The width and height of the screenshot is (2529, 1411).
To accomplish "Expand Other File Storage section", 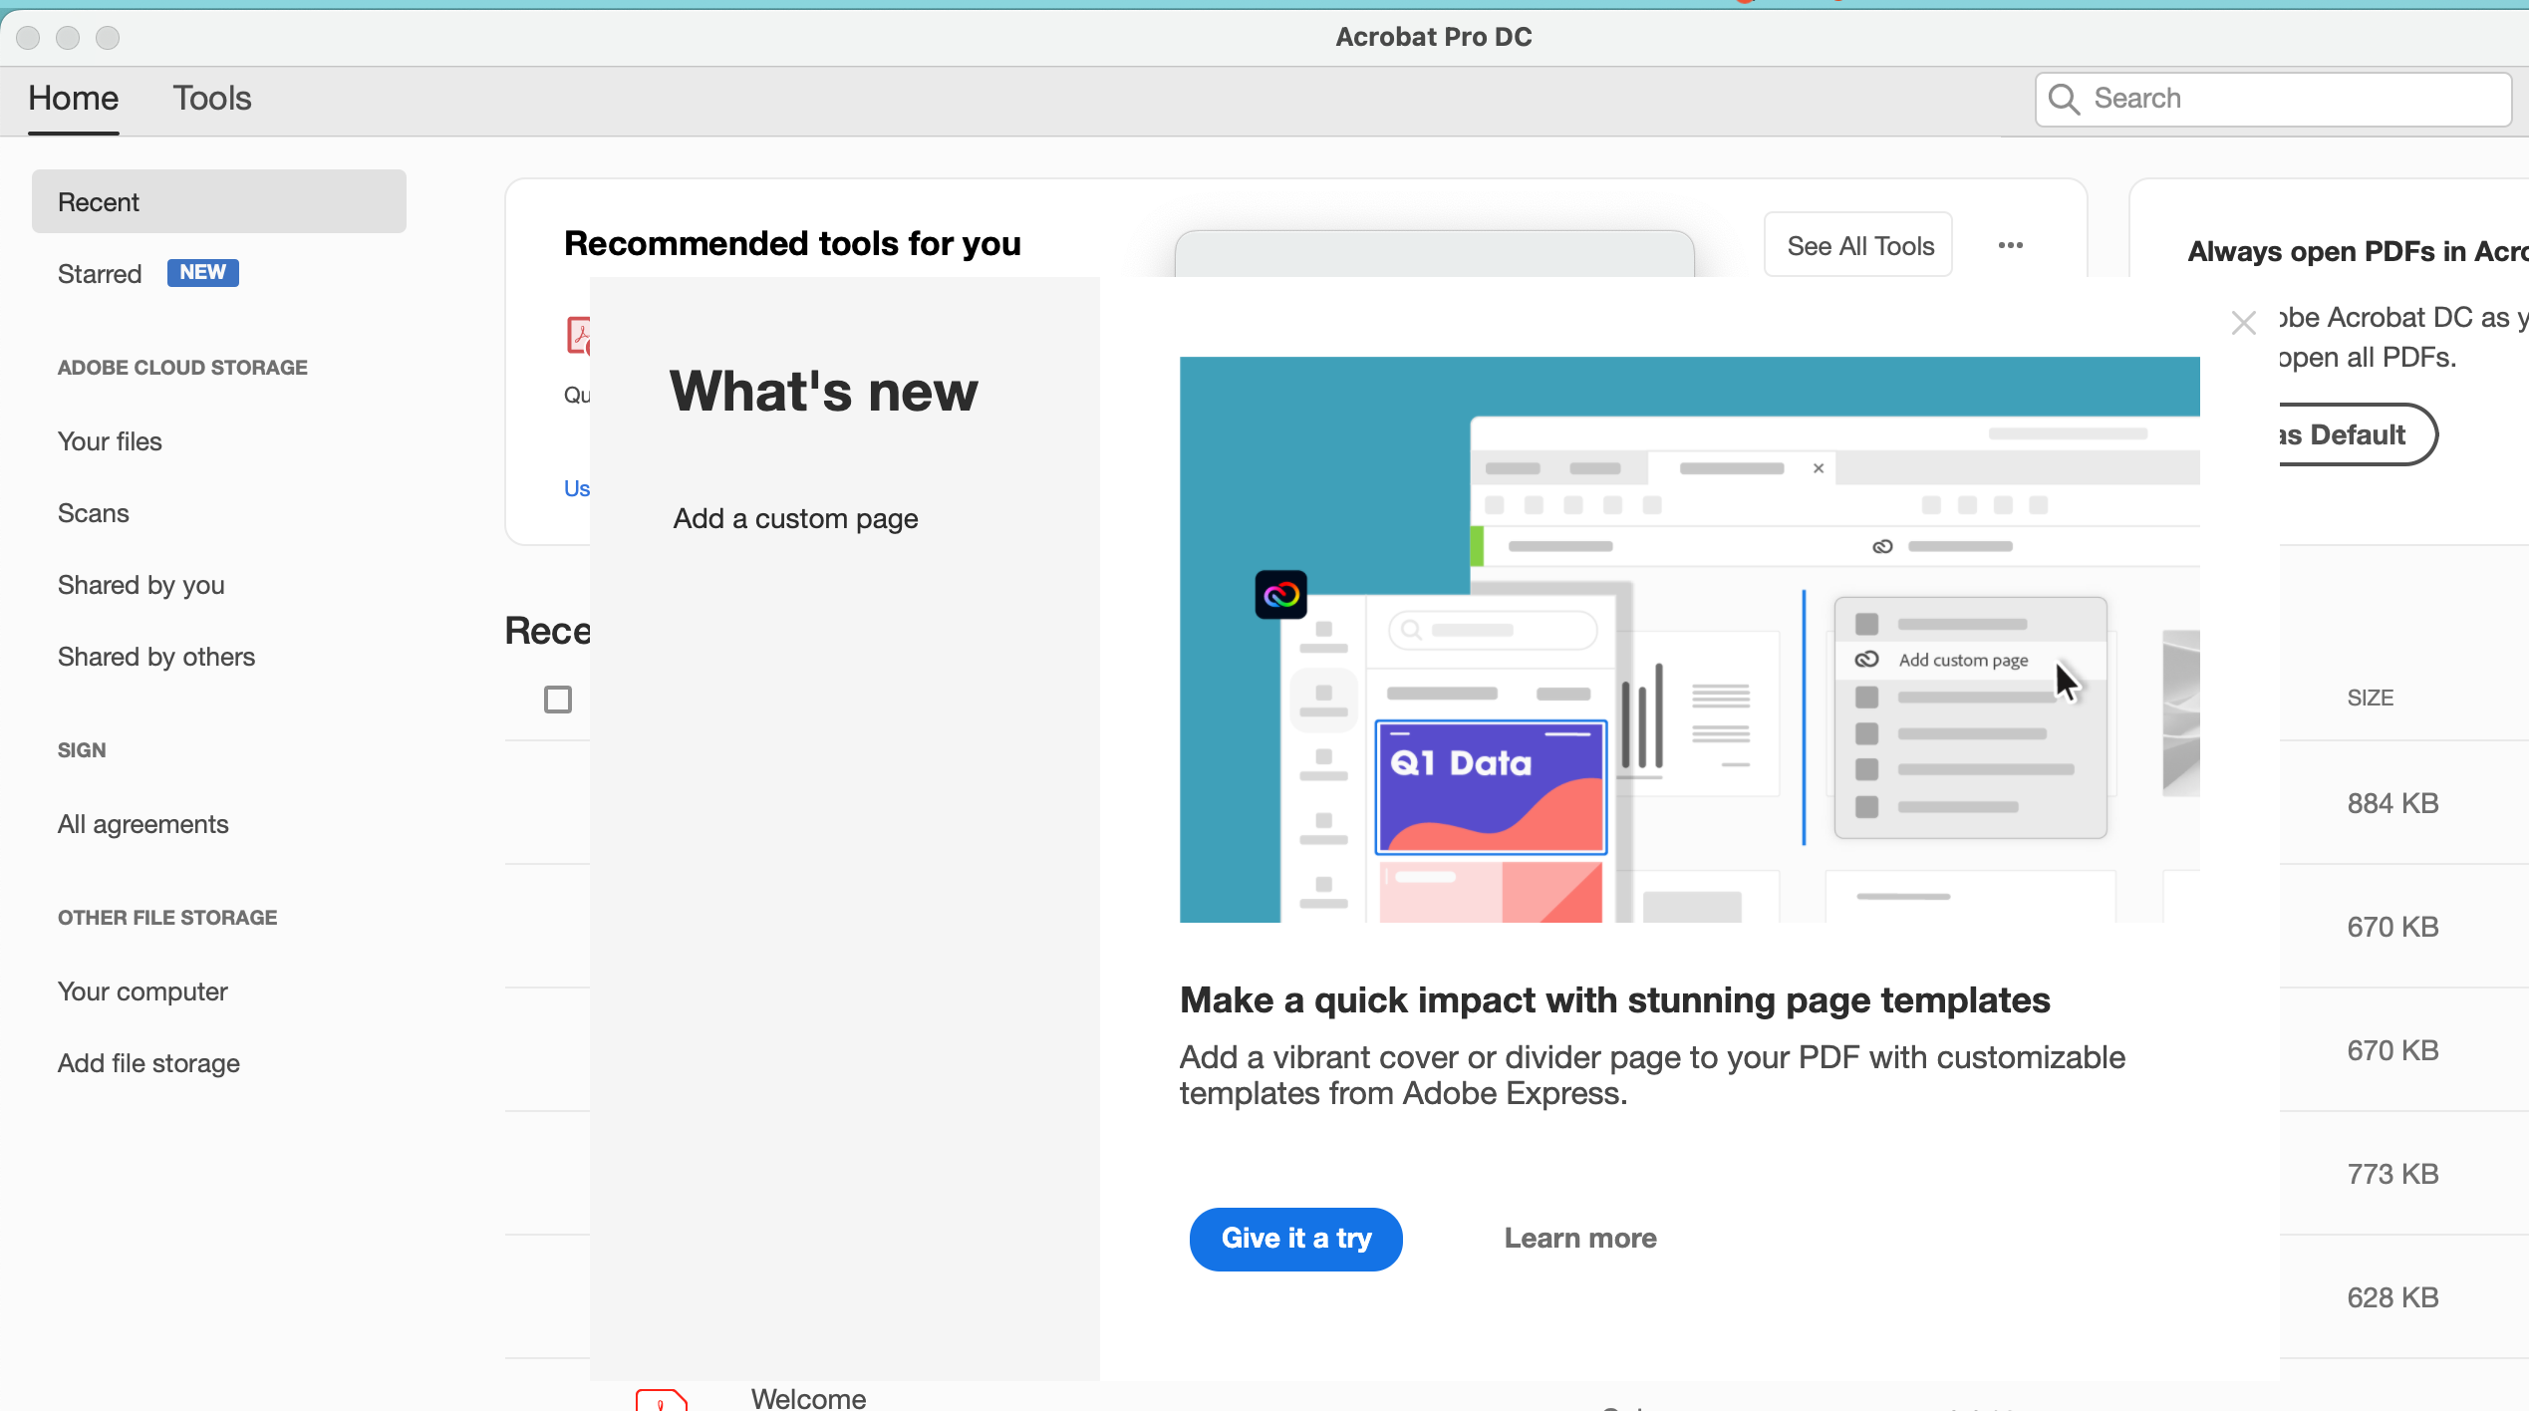I will point(168,916).
